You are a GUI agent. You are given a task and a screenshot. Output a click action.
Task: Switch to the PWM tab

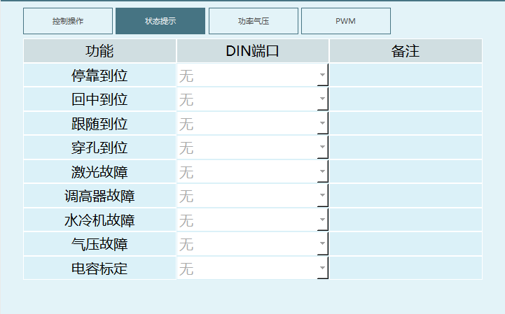(345, 21)
